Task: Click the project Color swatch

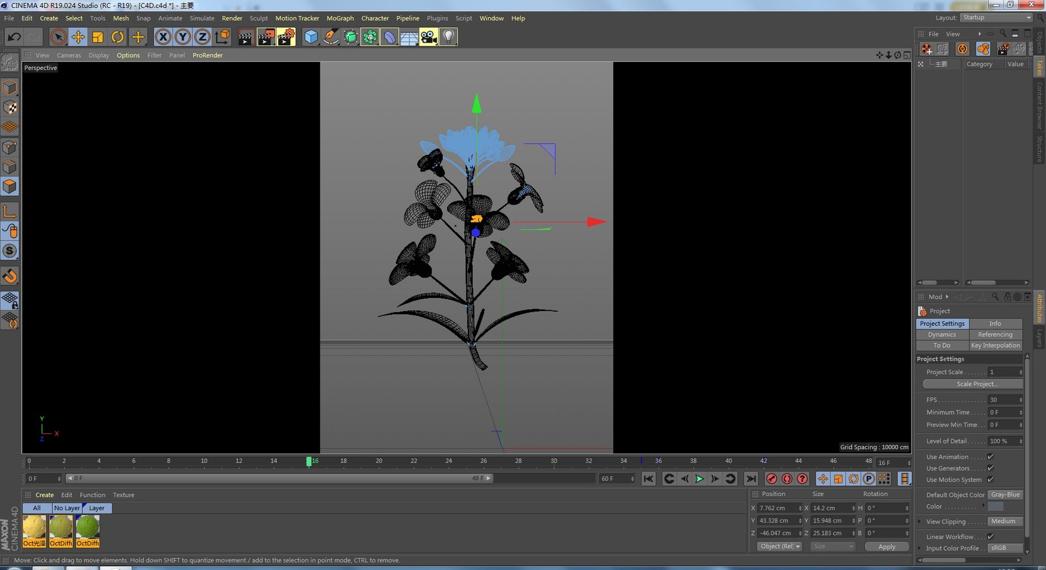Action: tap(995, 506)
